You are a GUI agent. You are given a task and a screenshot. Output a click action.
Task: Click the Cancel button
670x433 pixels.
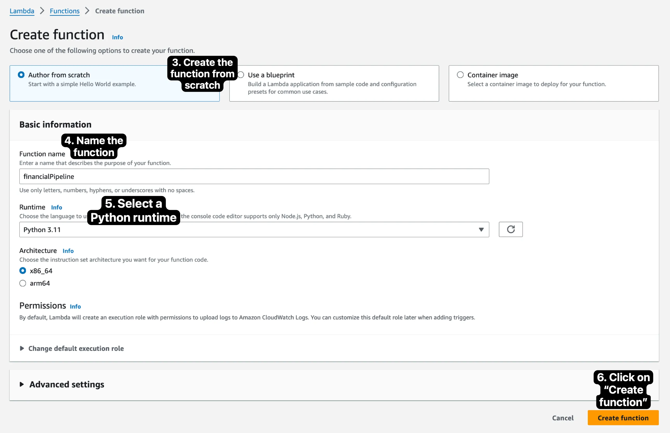tap(563, 418)
